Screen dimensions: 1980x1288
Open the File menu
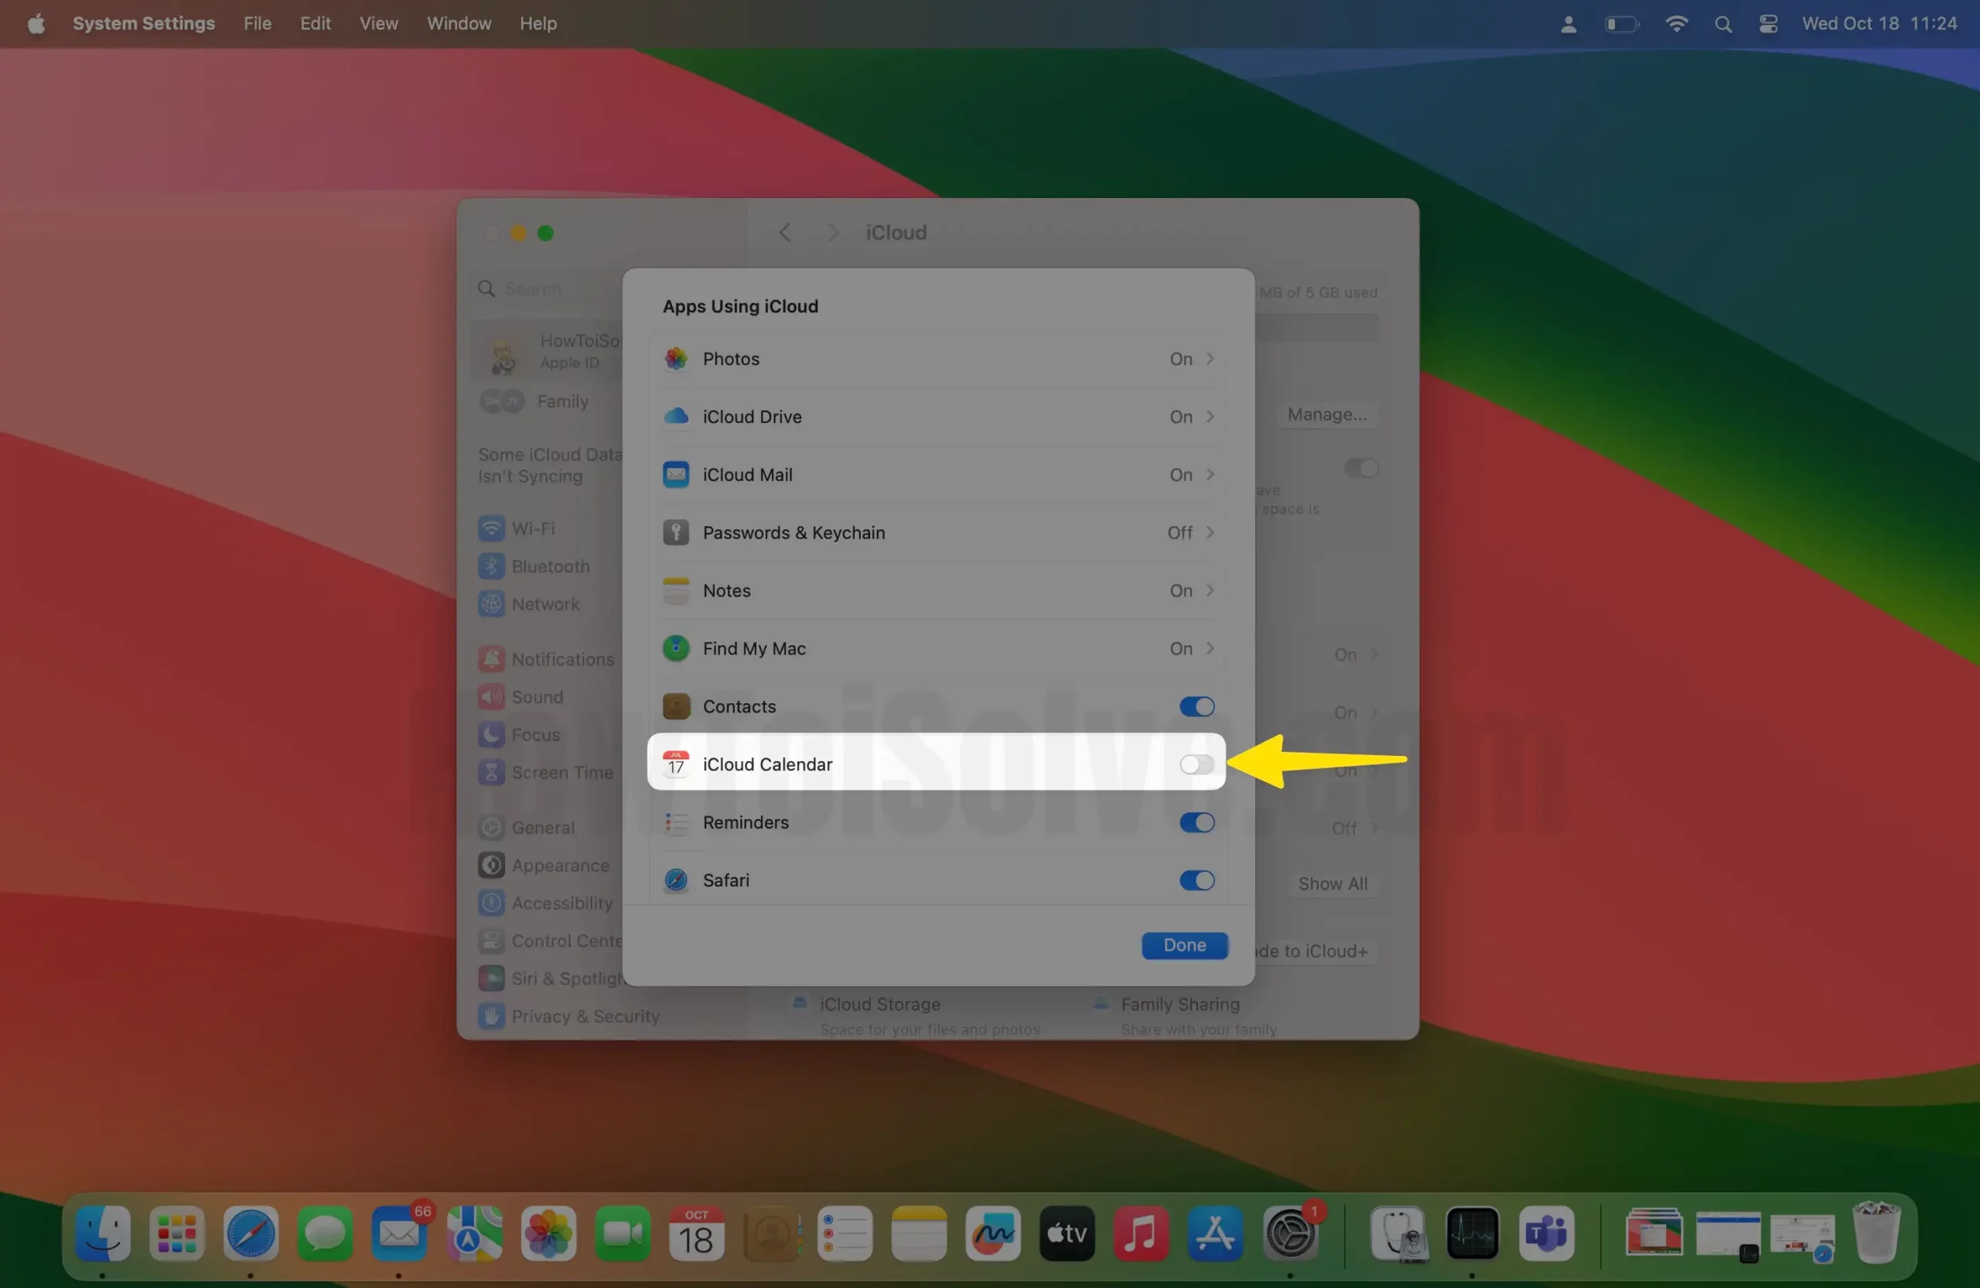[x=257, y=24]
